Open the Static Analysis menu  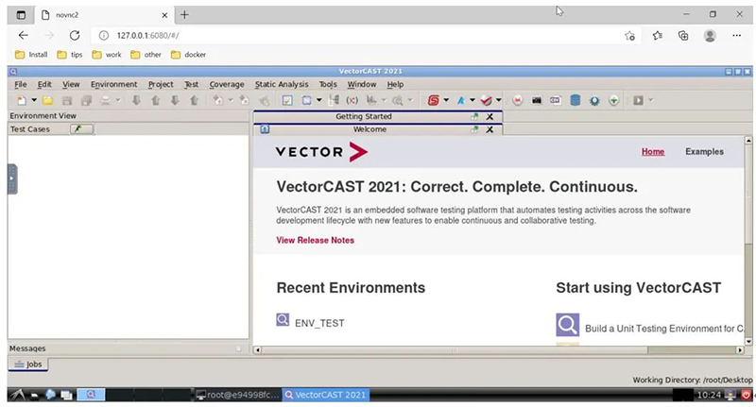click(x=282, y=84)
